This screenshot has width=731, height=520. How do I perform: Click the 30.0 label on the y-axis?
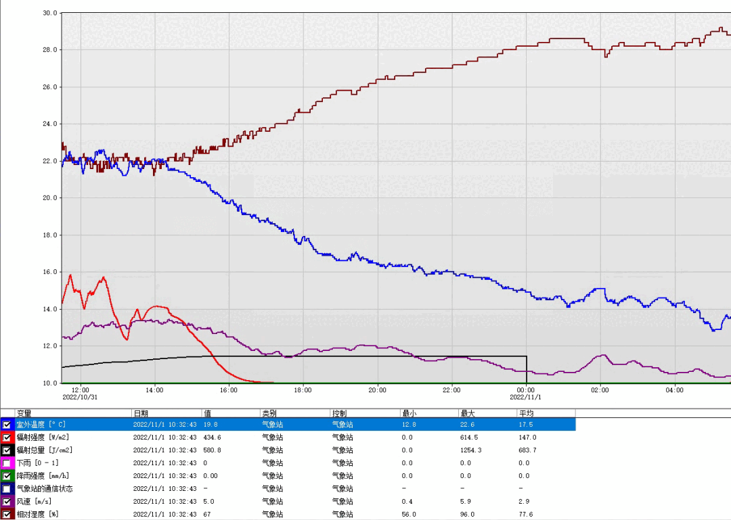[49, 13]
